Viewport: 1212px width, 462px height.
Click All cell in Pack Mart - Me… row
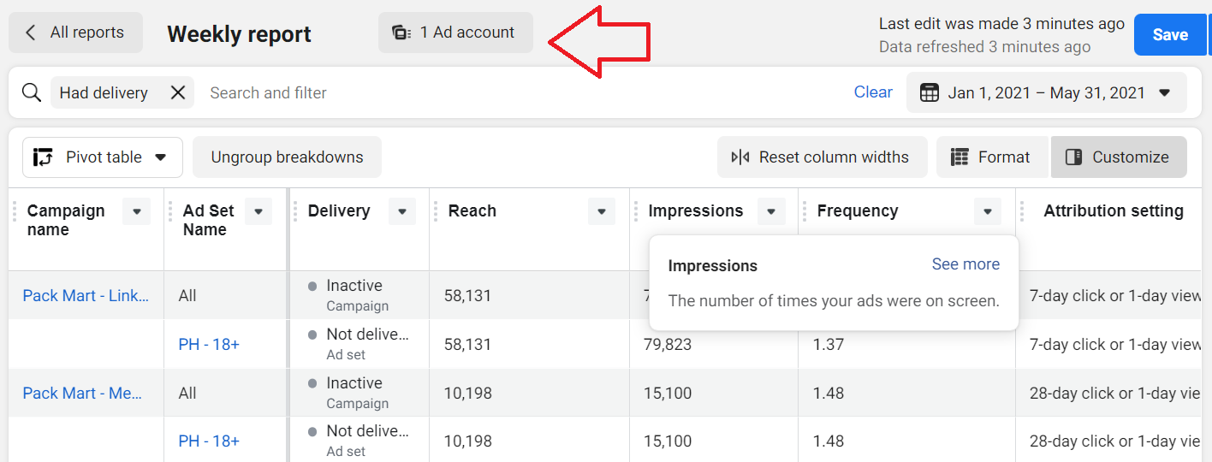click(187, 394)
